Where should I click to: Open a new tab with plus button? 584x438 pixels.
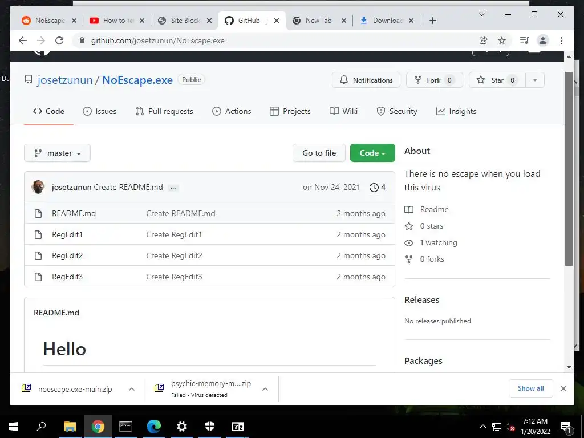tap(432, 21)
